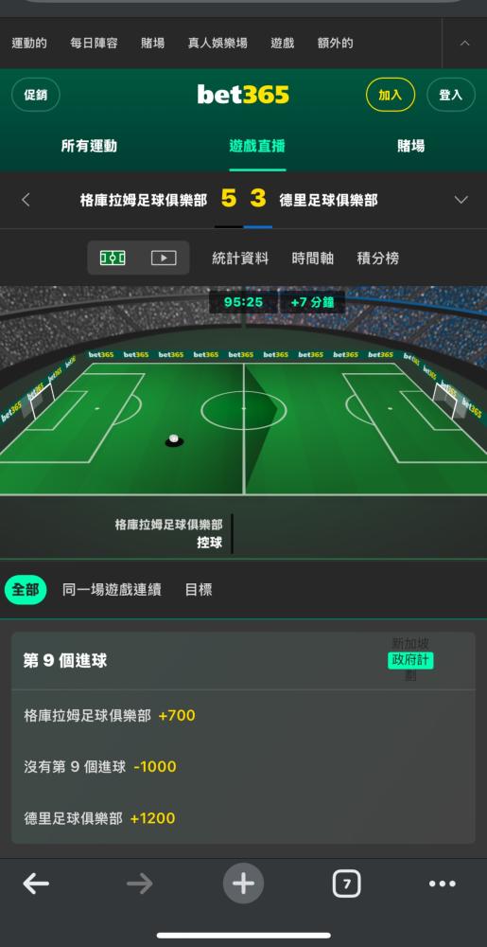Switch to the live video stream icon
The height and width of the screenshot is (947, 487).
click(164, 259)
